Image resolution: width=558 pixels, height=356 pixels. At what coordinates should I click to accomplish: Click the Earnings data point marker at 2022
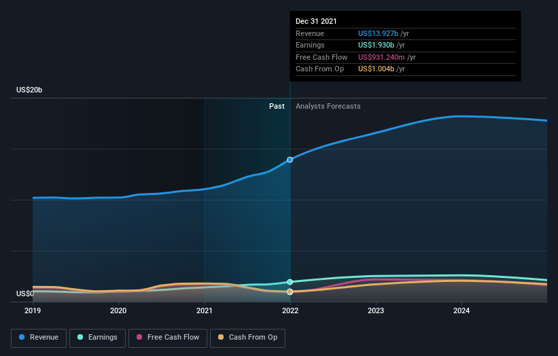coord(290,282)
